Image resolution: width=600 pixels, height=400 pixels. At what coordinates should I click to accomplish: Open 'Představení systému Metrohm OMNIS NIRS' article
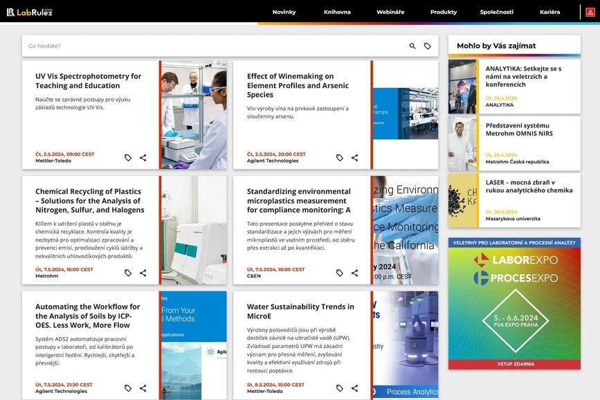tap(519, 129)
